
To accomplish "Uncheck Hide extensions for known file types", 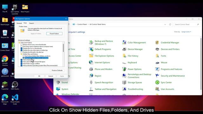I will 22,62.
